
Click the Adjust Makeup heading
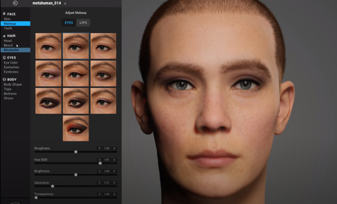pos(76,12)
